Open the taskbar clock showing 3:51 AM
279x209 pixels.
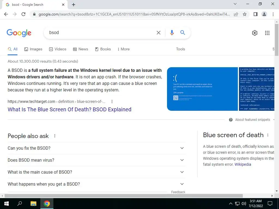(x=256, y=204)
